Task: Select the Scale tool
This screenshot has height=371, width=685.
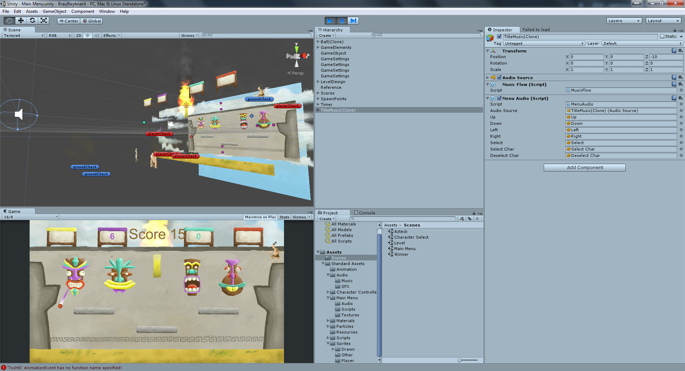Action: point(44,21)
